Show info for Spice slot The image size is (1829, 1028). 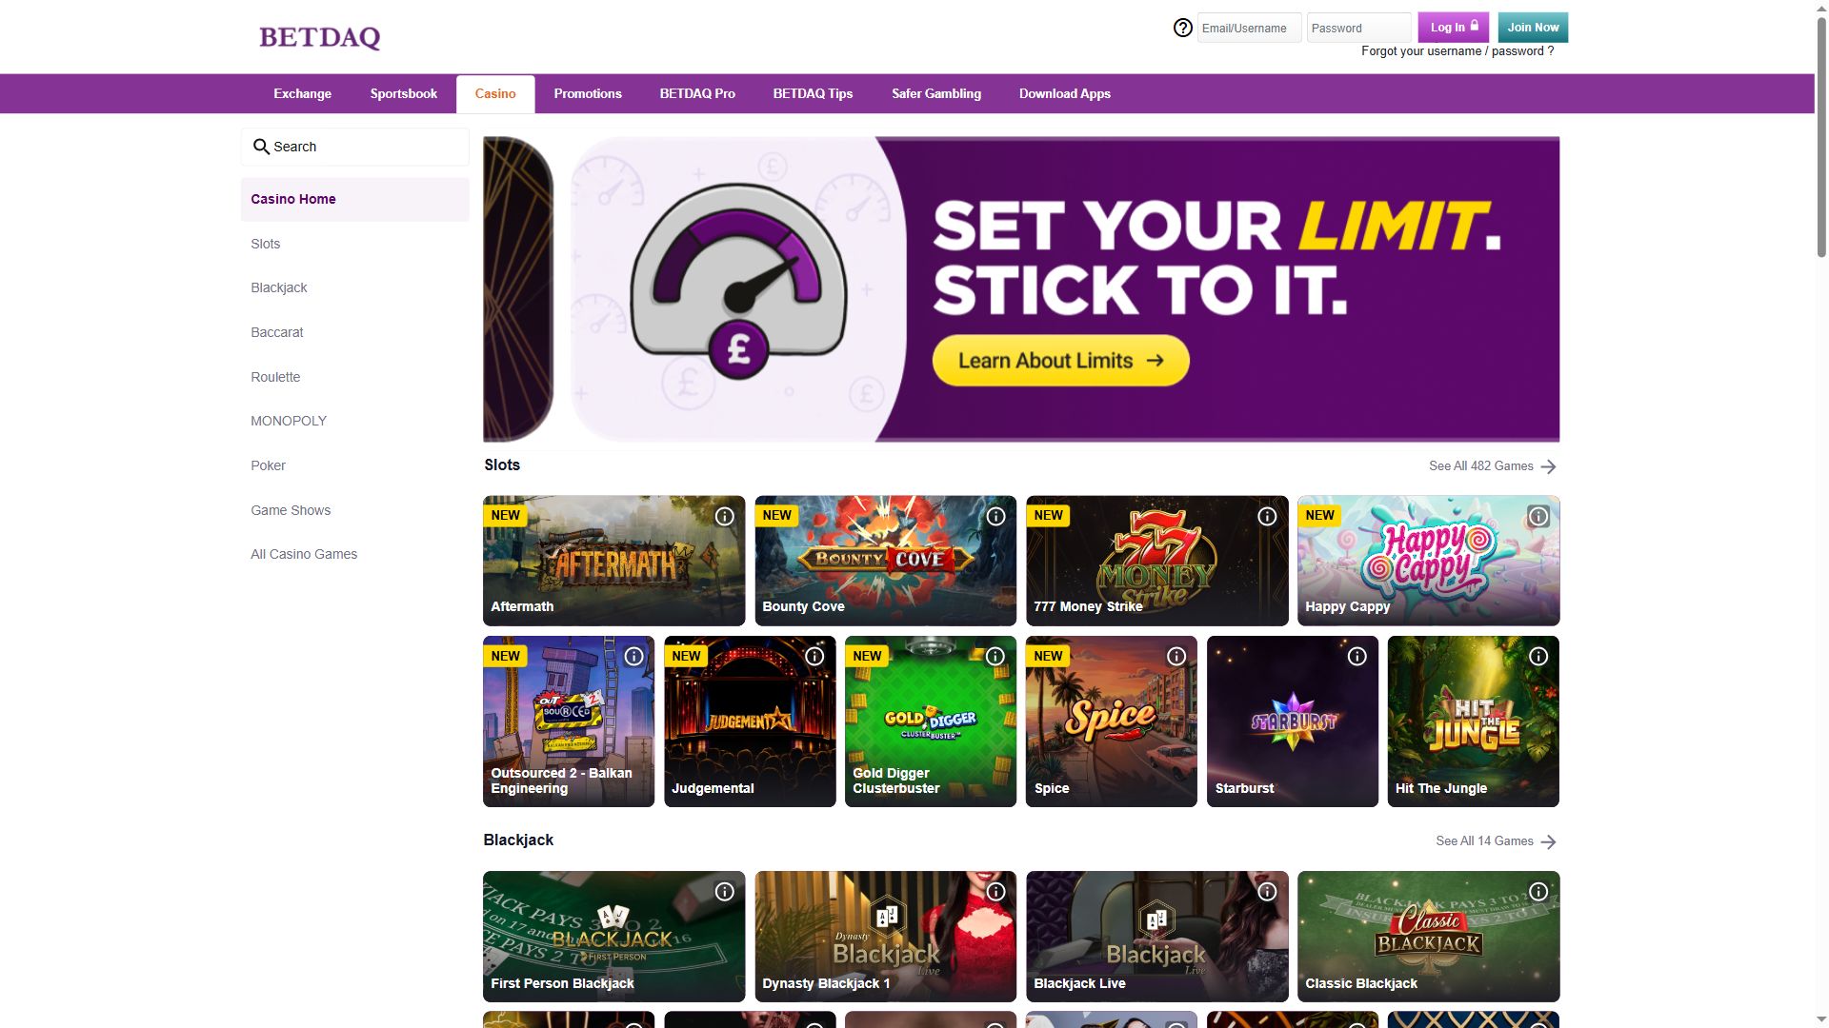pyautogui.click(x=1176, y=657)
